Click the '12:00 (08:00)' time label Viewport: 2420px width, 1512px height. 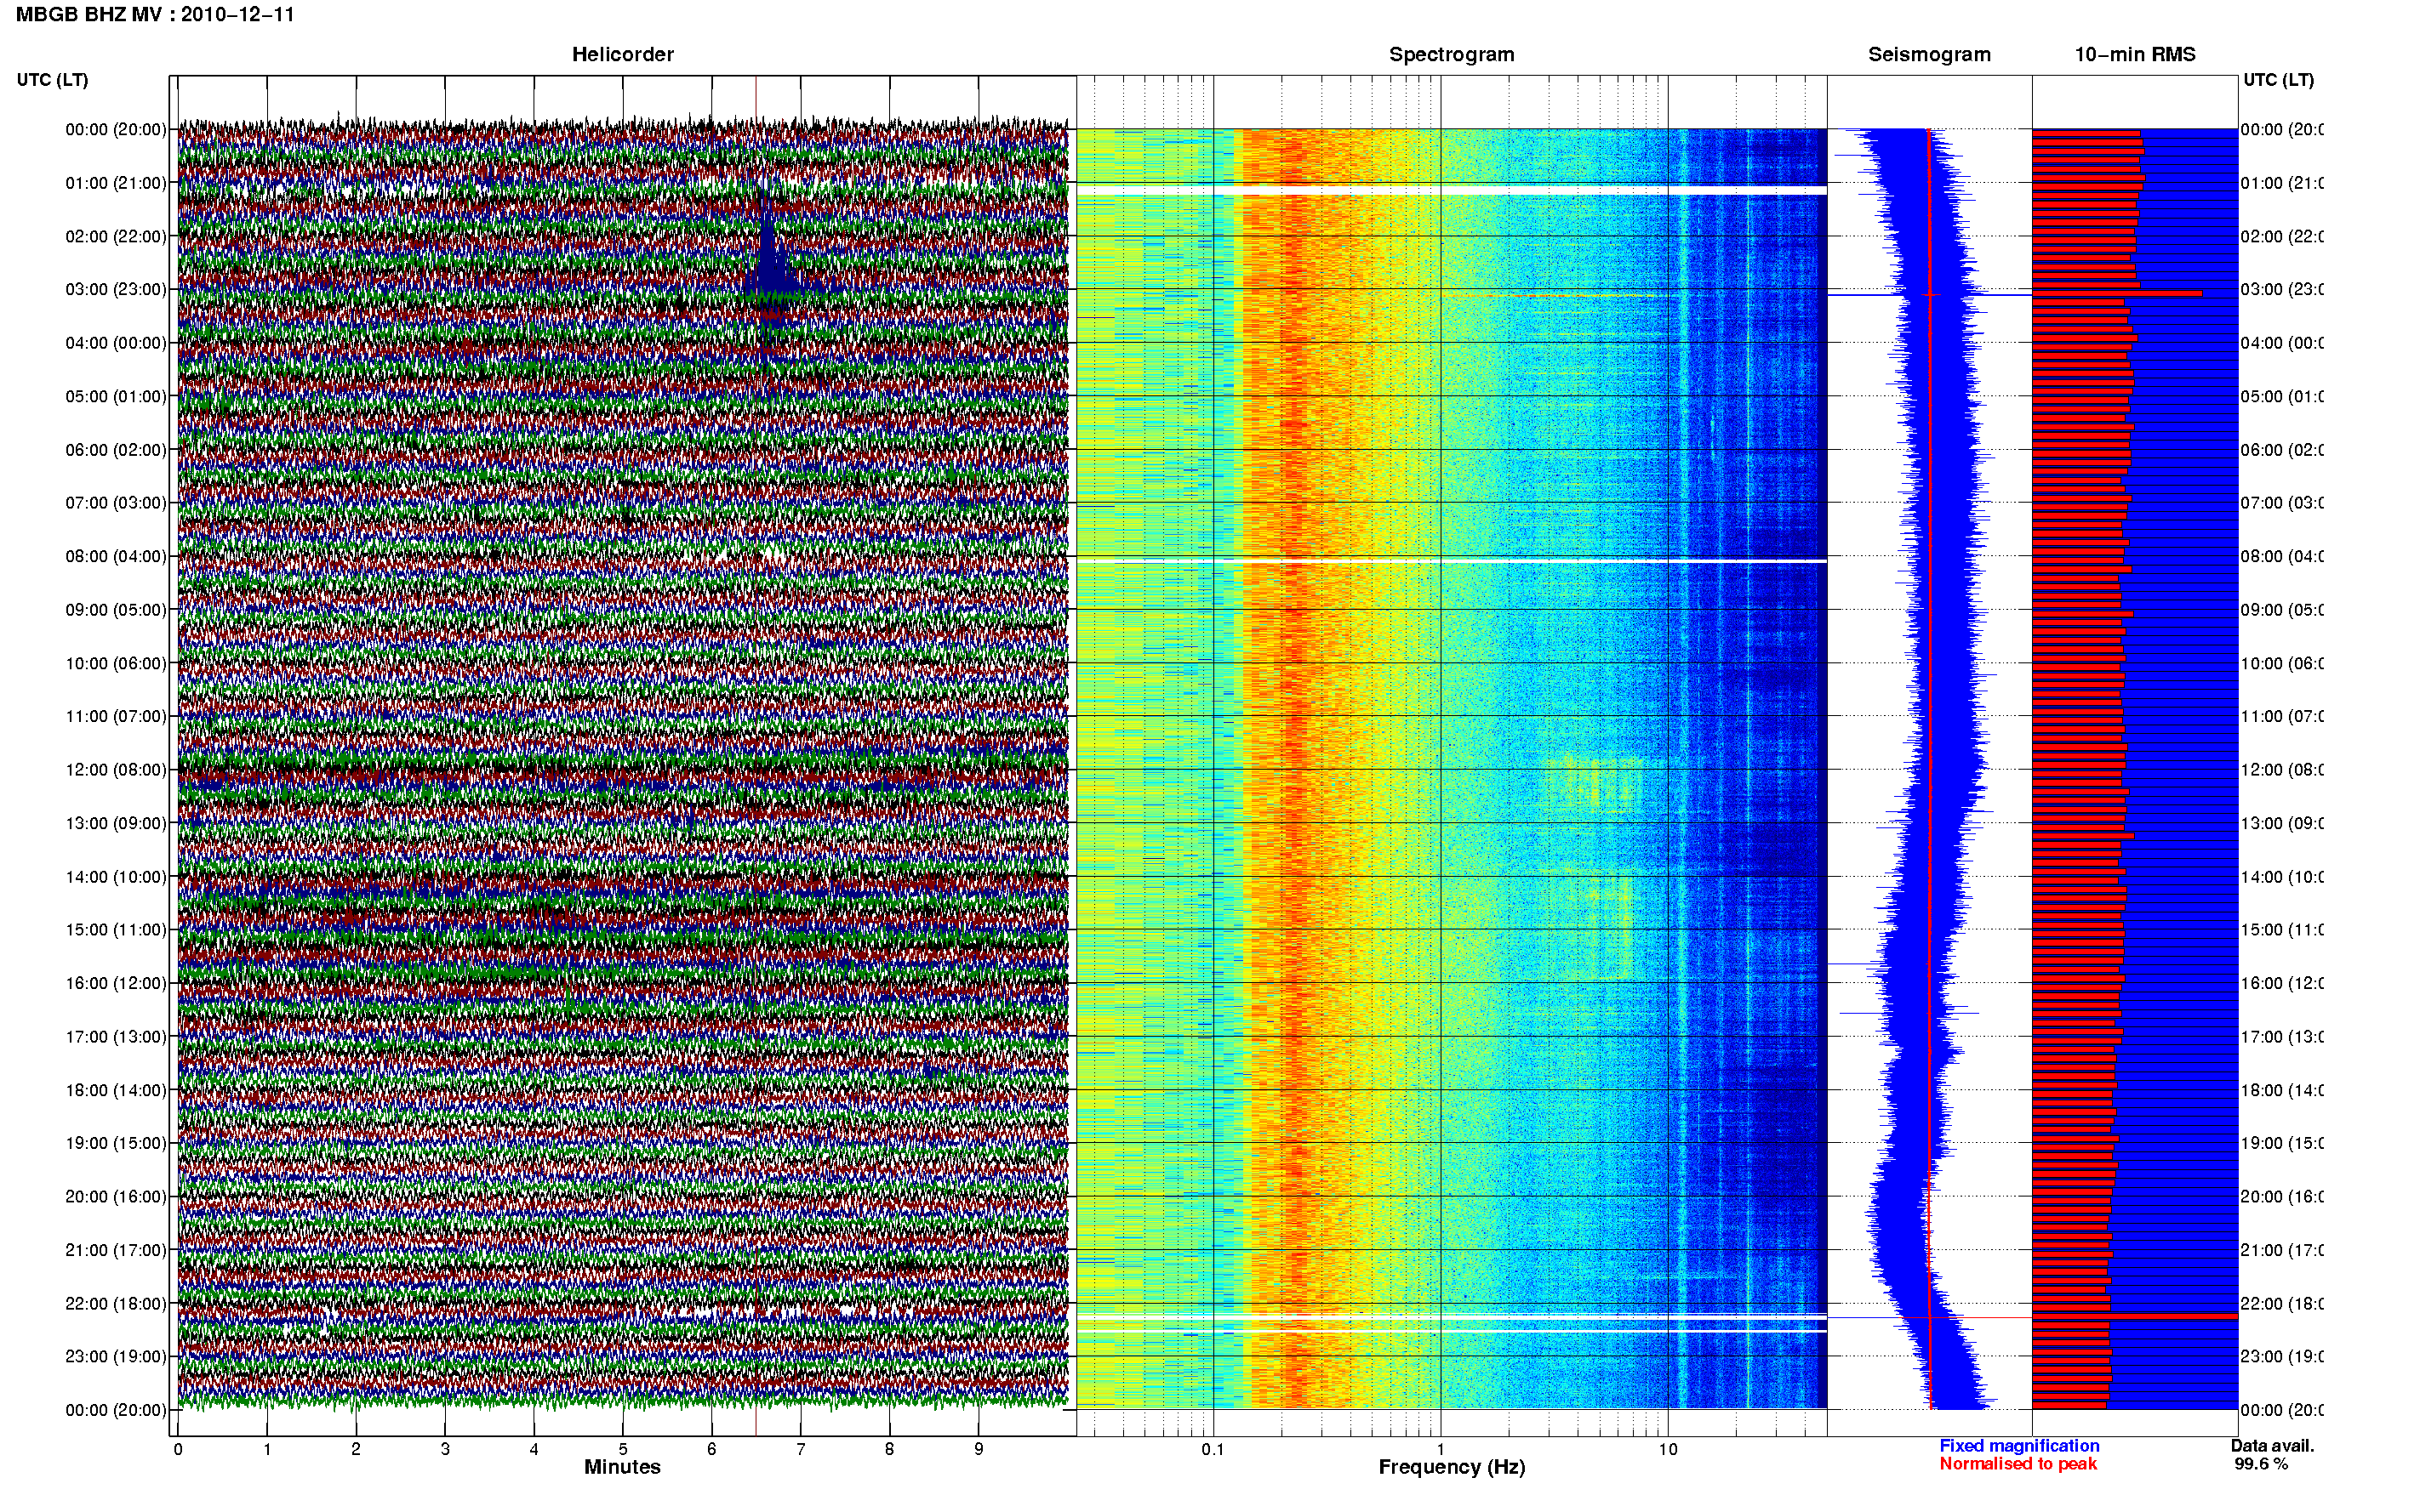[116, 770]
